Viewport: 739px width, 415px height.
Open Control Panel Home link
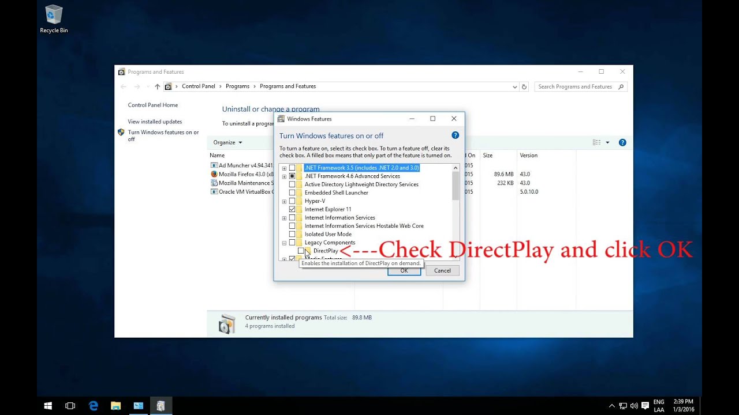pos(153,105)
